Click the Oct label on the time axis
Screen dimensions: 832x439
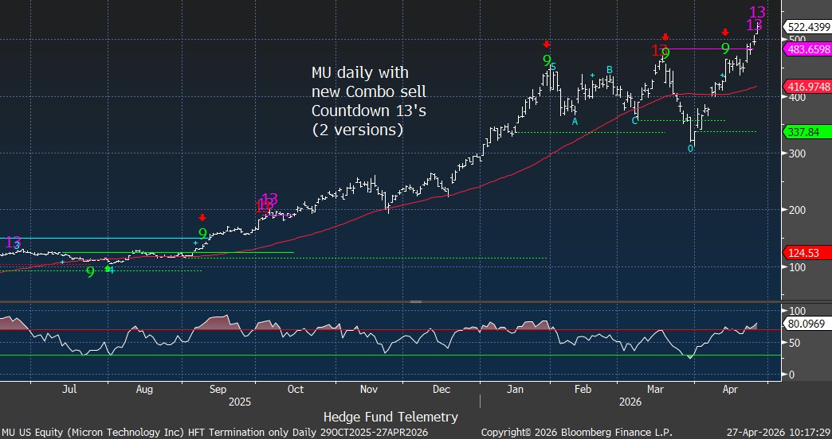pos(296,390)
